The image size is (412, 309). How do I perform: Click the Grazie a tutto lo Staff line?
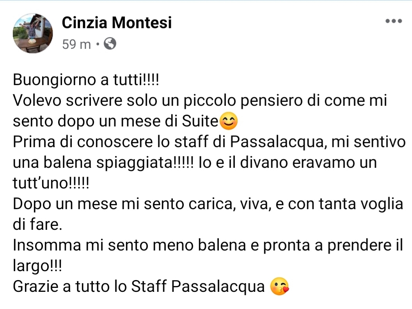click(x=139, y=286)
